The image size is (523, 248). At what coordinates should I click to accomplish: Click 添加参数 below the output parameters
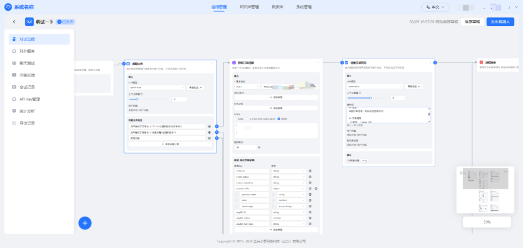click(276, 230)
